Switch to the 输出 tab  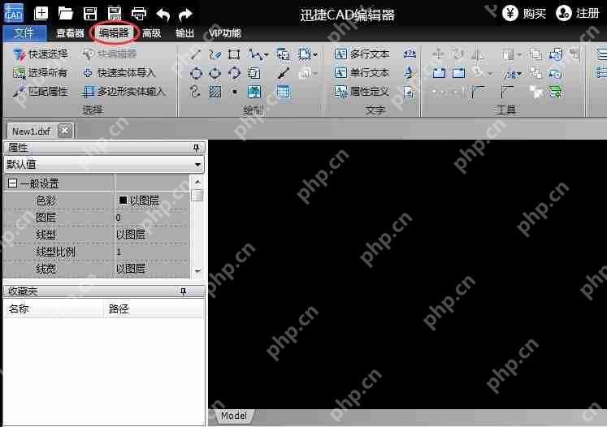184,33
